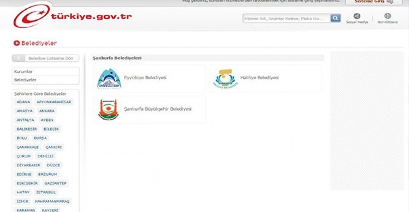Select the KARAMAN city tag
The height and width of the screenshot is (212, 409).
click(26, 210)
